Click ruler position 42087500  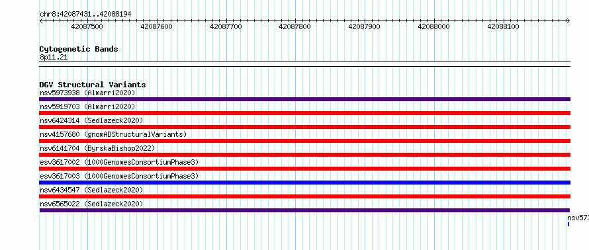[x=87, y=26]
